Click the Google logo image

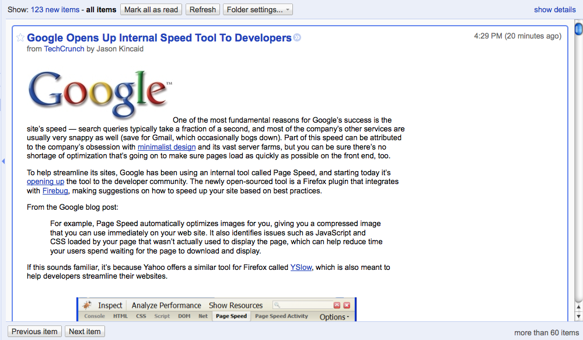(100, 95)
